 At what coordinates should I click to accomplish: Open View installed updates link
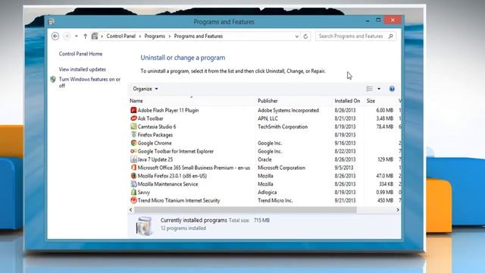(x=83, y=69)
